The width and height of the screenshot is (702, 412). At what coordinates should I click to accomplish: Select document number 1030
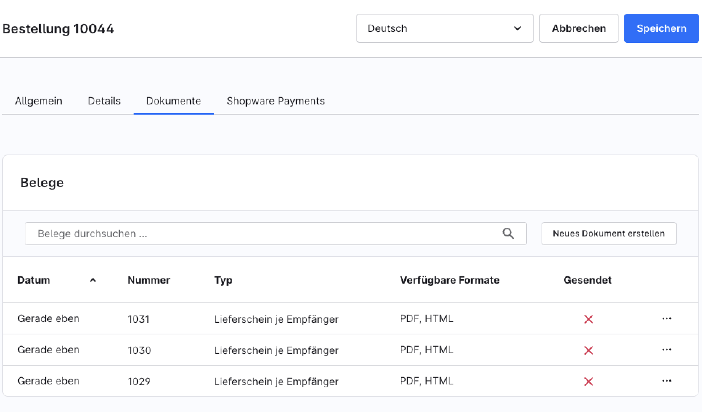(x=139, y=350)
